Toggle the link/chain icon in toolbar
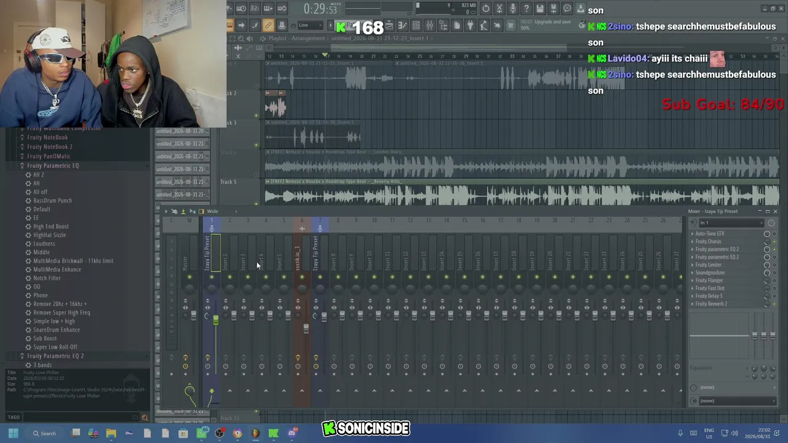The width and height of the screenshot is (788, 443). pos(268,25)
